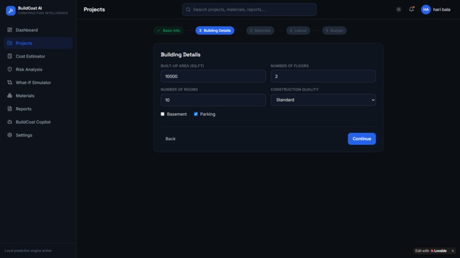Open Reports document icon

pyautogui.click(x=10, y=109)
